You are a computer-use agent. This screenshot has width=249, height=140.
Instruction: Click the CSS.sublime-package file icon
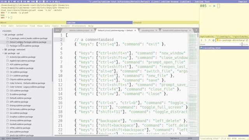point(7,91)
